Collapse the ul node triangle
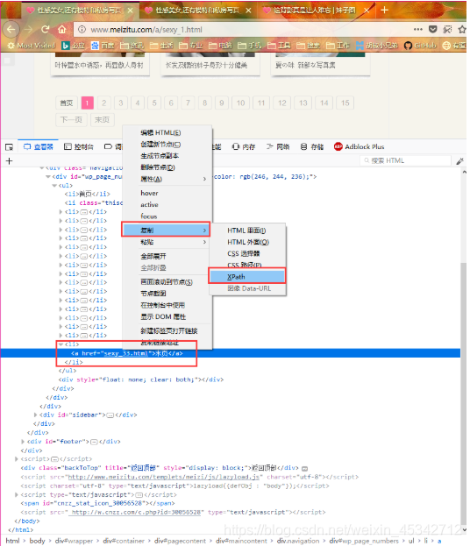470x546 pixels. pos(54,185)
